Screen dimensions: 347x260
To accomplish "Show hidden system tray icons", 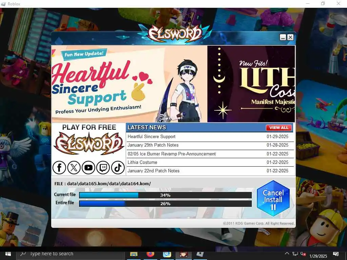I will (287, 254).
